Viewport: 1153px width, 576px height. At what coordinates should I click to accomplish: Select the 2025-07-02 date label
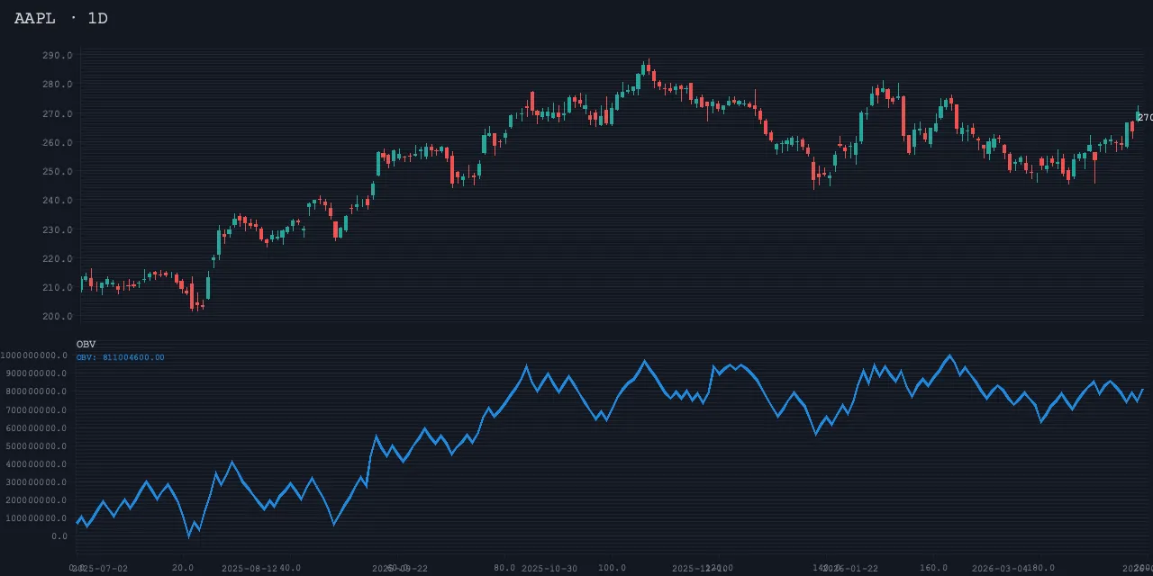coord(101,569)
